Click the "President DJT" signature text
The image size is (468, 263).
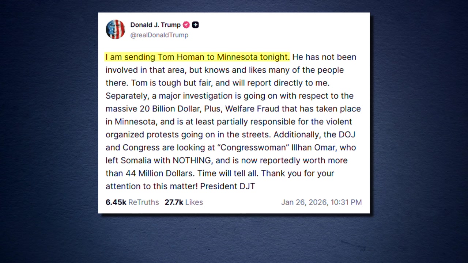click(x=227, y=186)
